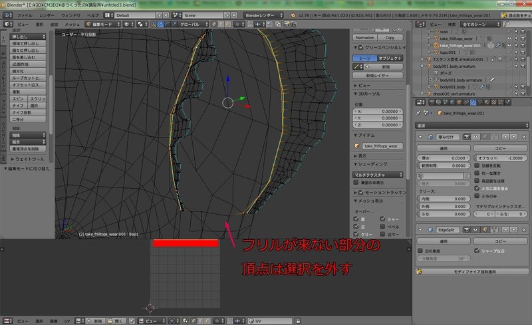Open the Modifiers (wrench) properties tab
This screenshot has width=532, height=325.
tap(473, 102)
